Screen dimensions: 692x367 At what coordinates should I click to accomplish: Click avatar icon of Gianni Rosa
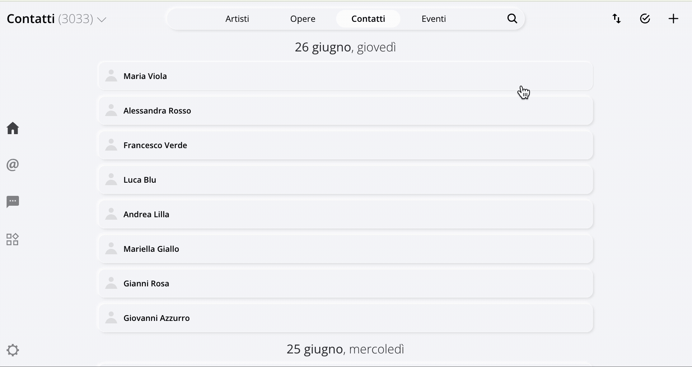[x=111, y=283]
